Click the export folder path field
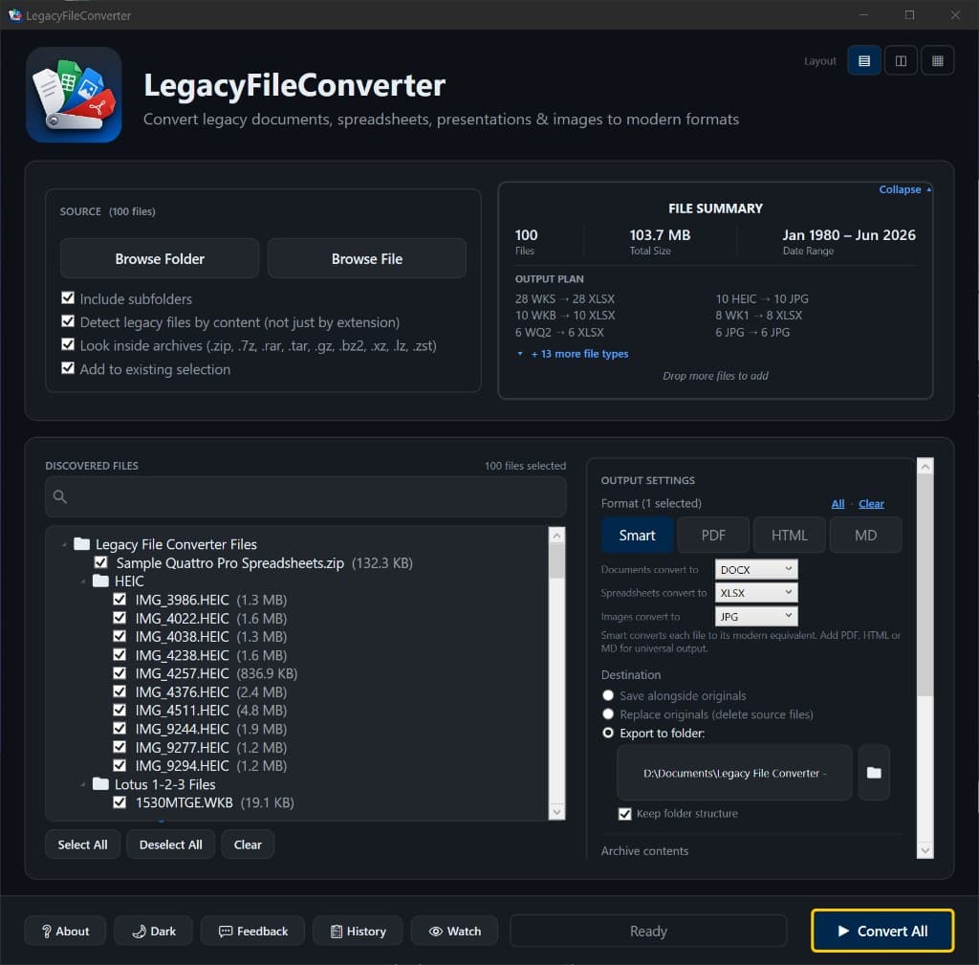 point(734,773)
